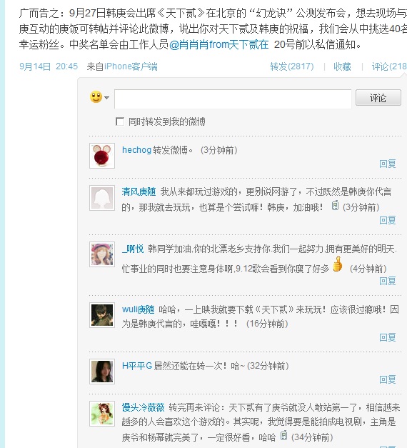This screenshot has height=448, width=407.
Task: Expand the emoticon dropdown arrow
Action: click(x=107, y=98)
